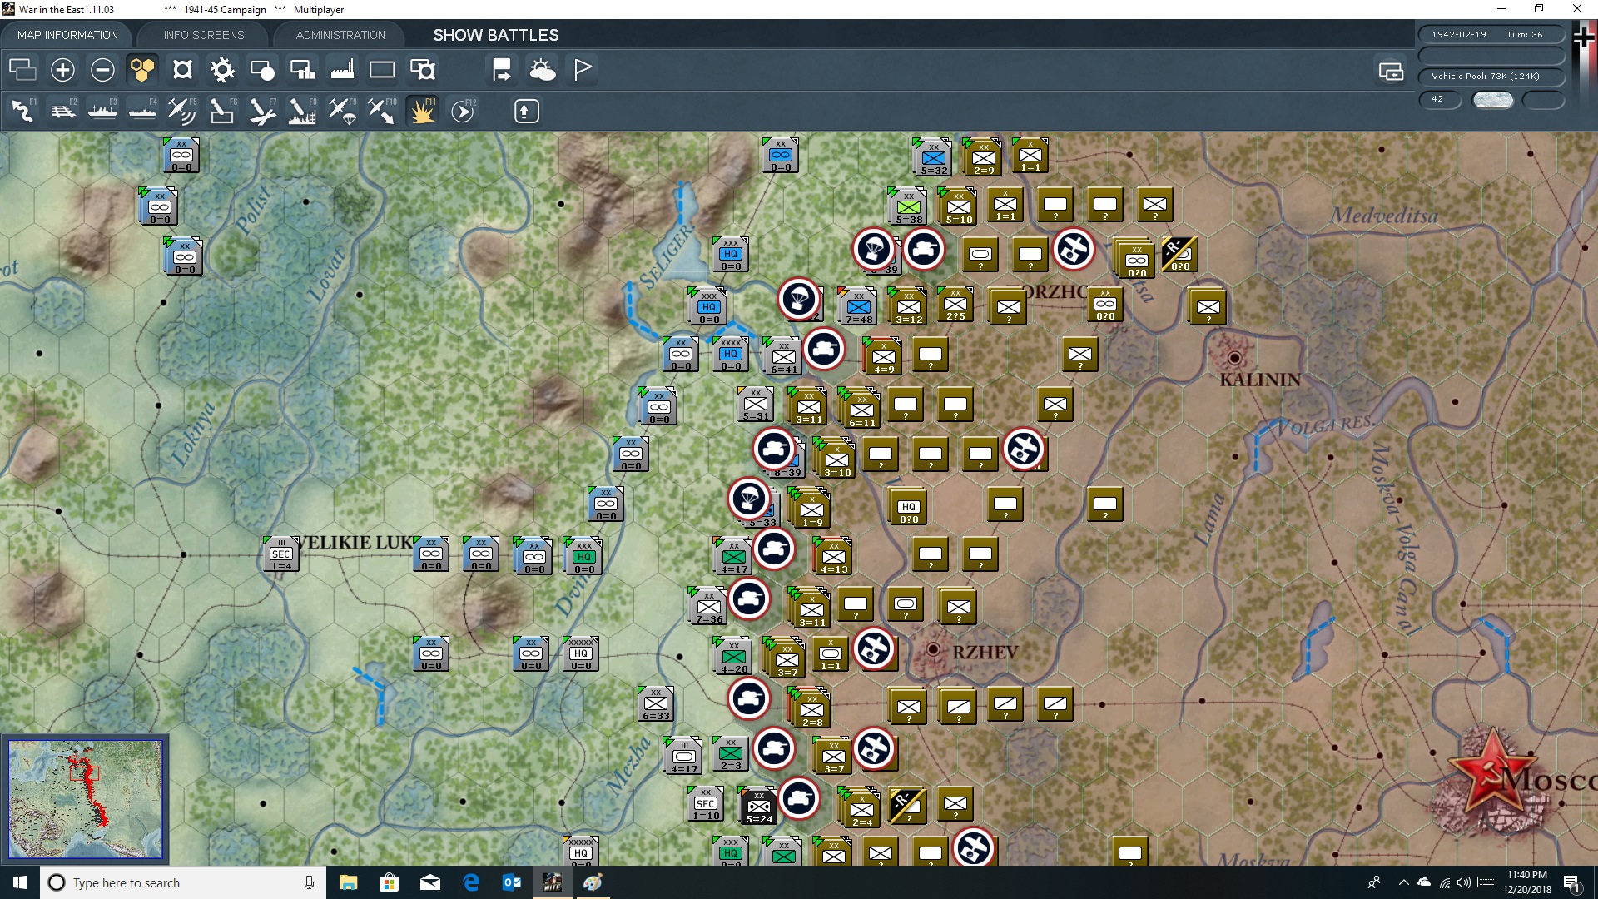The height and width of the screenshot is (899, 1598).
Task: Select the 7=36 infantry counter
Action: click(x=709, y=607)
